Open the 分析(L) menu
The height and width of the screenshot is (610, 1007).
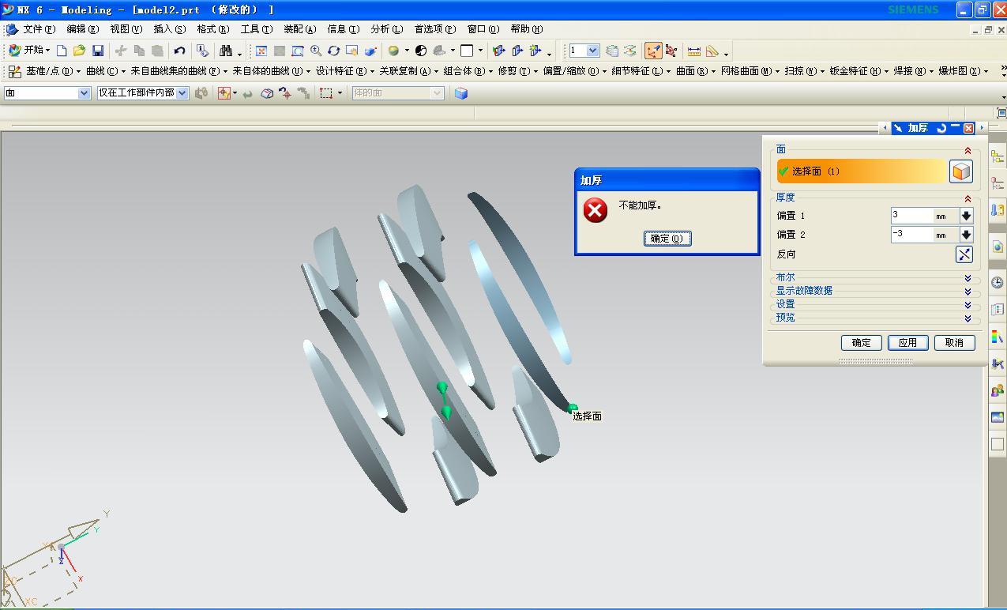[386, 29]
